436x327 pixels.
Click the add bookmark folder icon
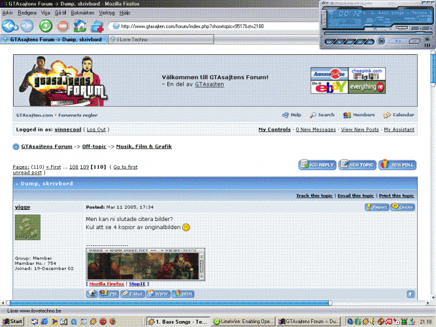97,26
